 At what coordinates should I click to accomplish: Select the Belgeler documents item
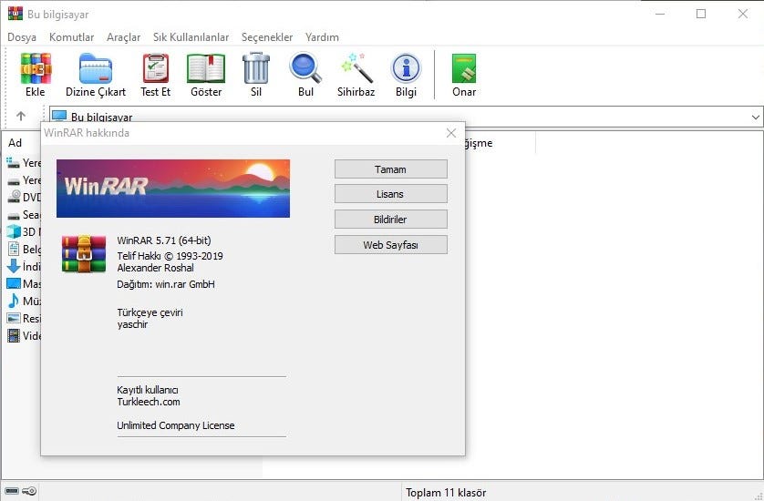pos(24,250)
